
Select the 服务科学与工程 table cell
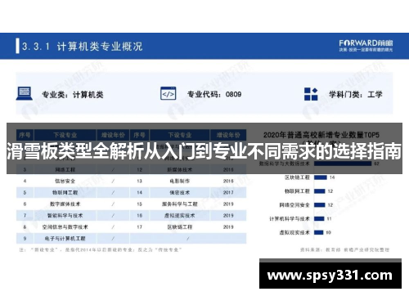point(180,204)
